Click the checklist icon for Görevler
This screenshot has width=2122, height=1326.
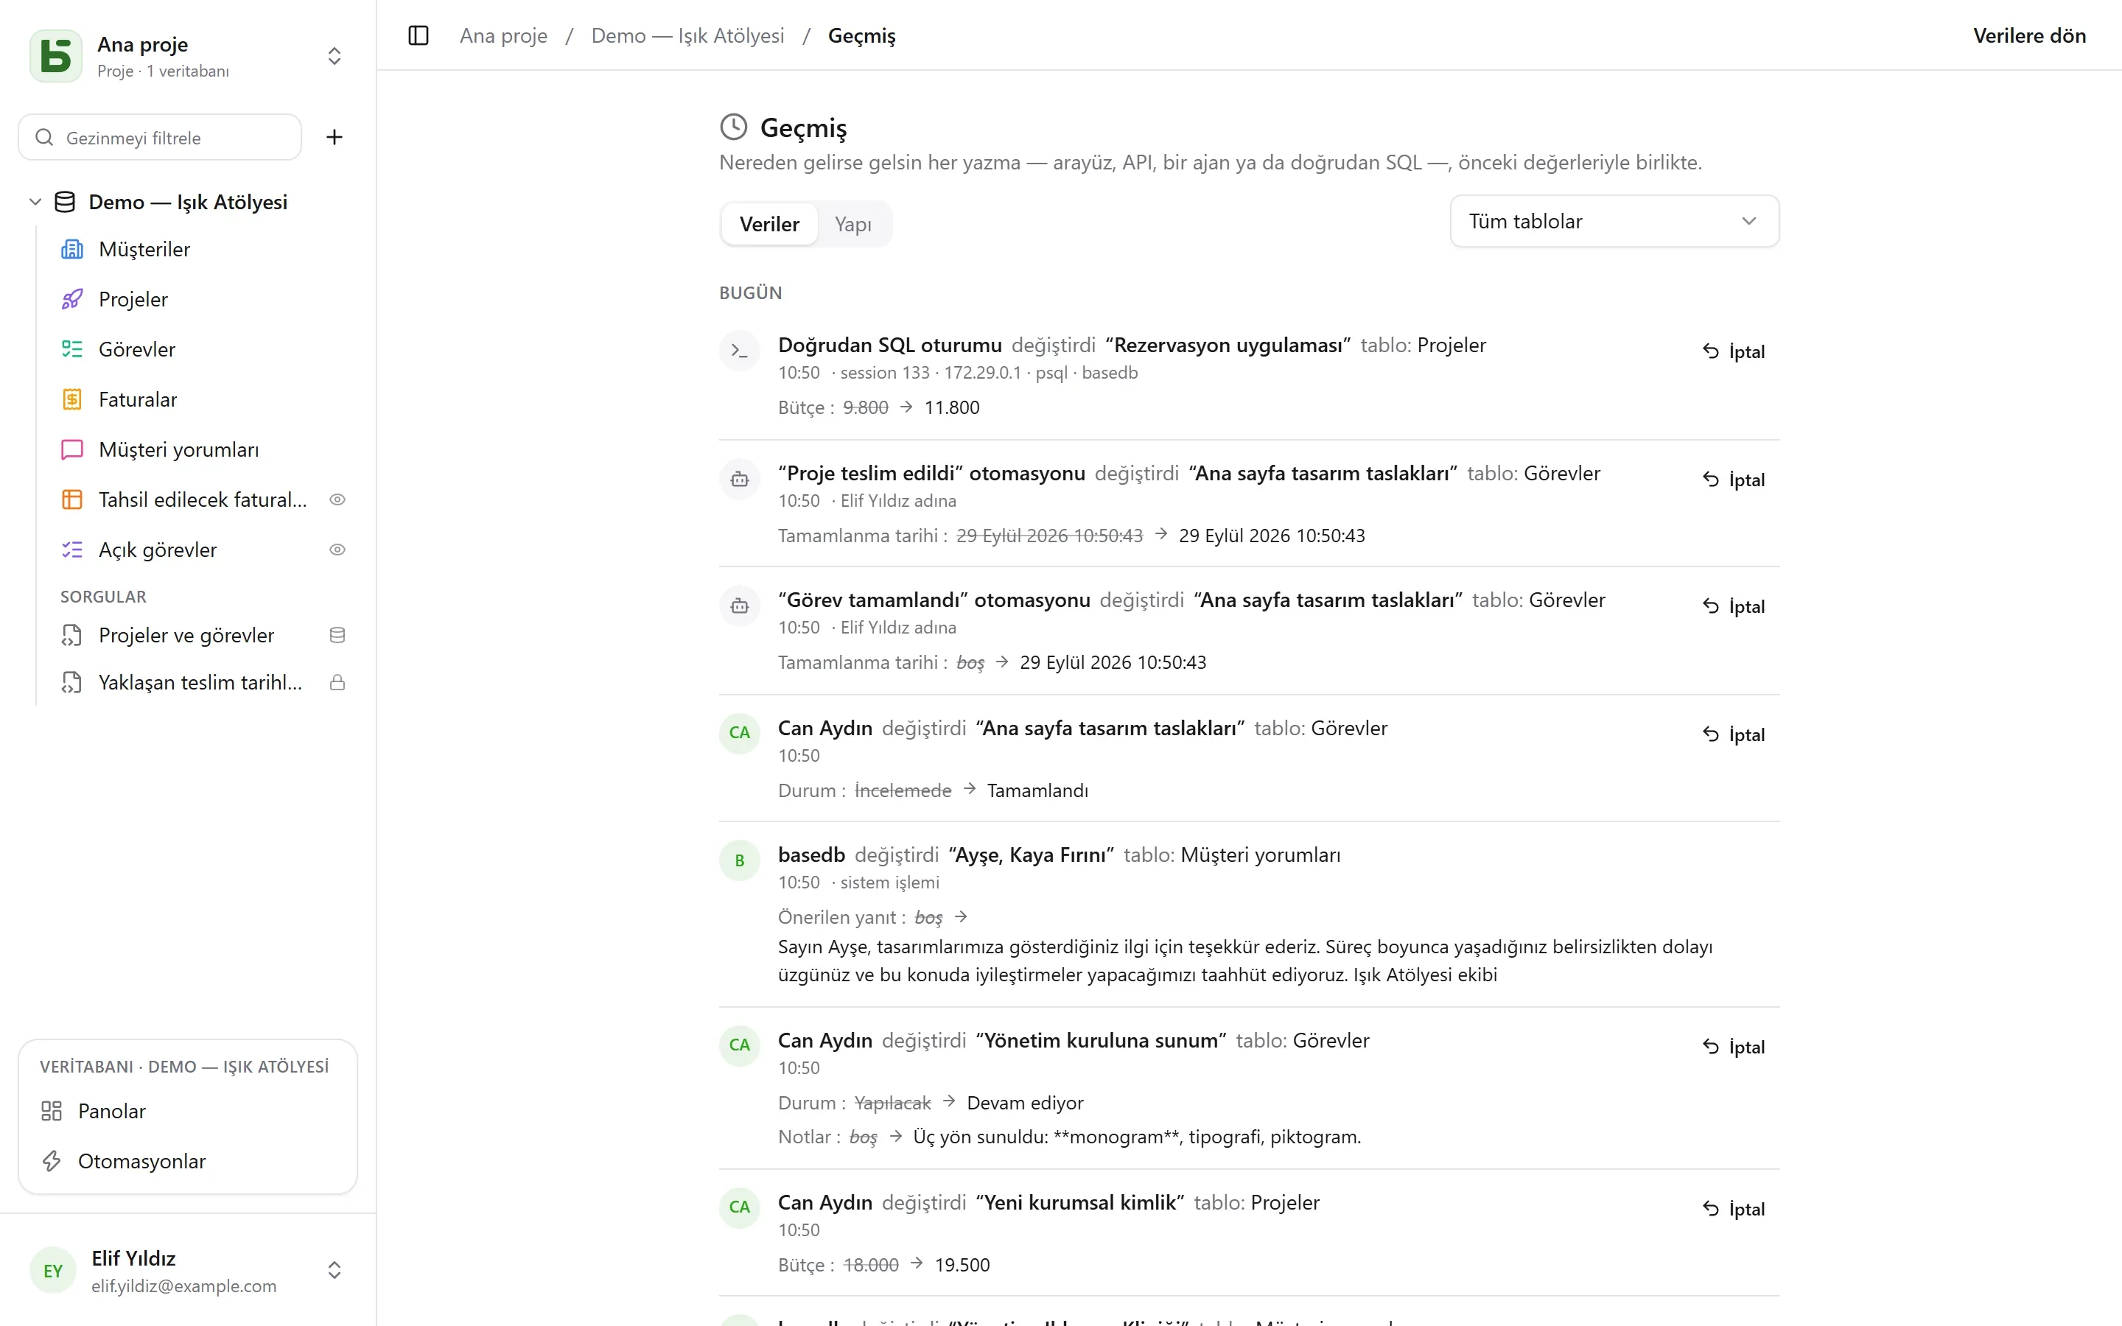[x=72, y=349]
